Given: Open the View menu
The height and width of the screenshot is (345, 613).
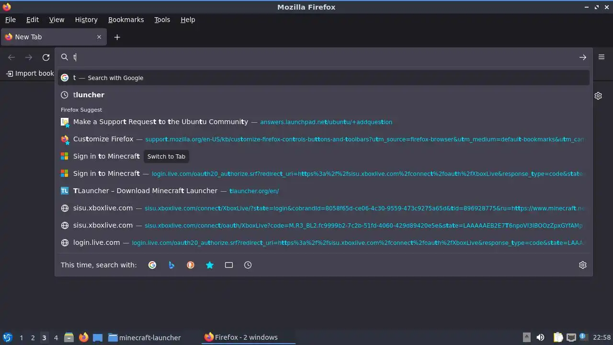Looking at the screenshot, I should tap(57, 20).
